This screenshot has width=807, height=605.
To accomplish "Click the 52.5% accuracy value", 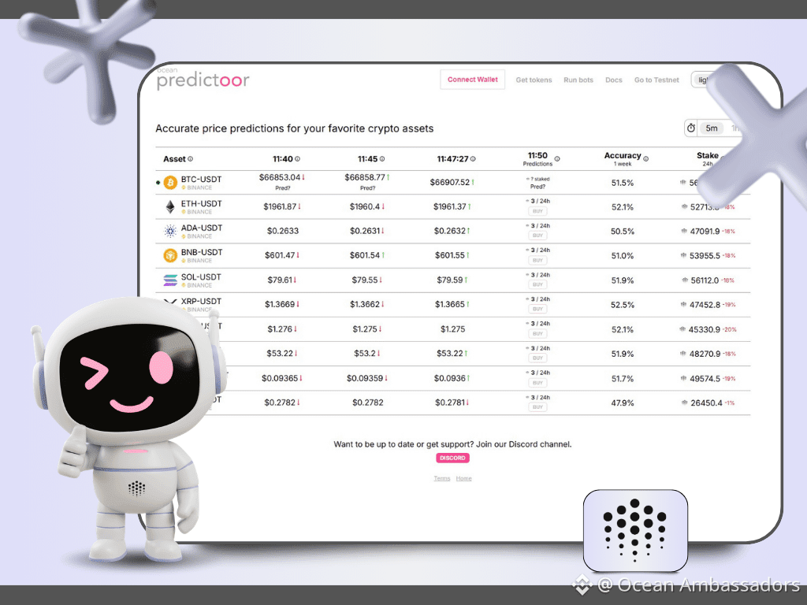I will pos(623,305).
